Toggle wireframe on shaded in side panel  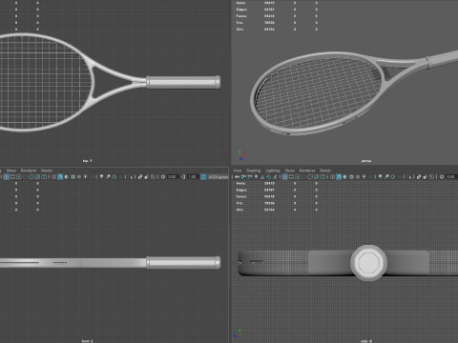point(351,176)
